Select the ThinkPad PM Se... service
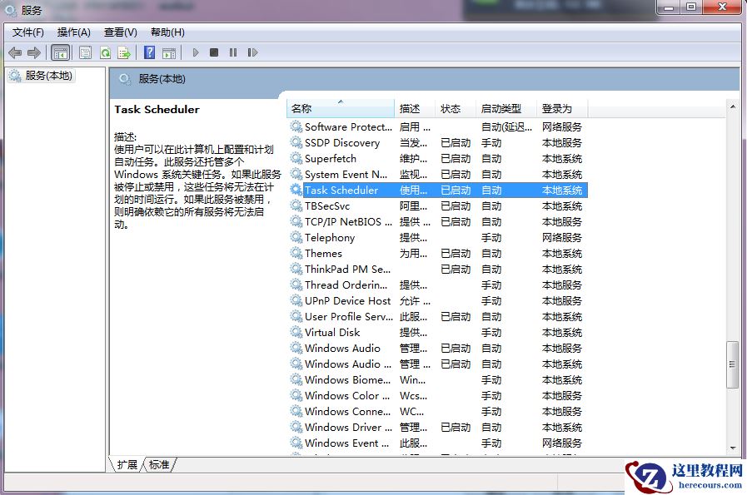 [x=438, y=269]
